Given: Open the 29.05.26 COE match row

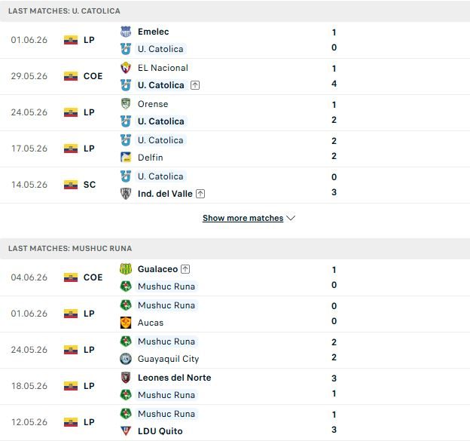Looking at the screenshot, I should click(235, 76).
